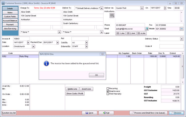186x117 pixels.
Task: Open the Jobs/Servicing tab
Action: (x=10, y=29)
